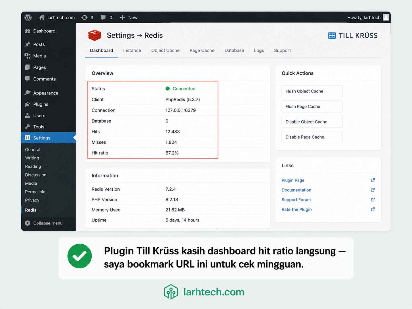Open Discussion settings submenu
This screenshot has height=309, width=412.
point(36,175)
